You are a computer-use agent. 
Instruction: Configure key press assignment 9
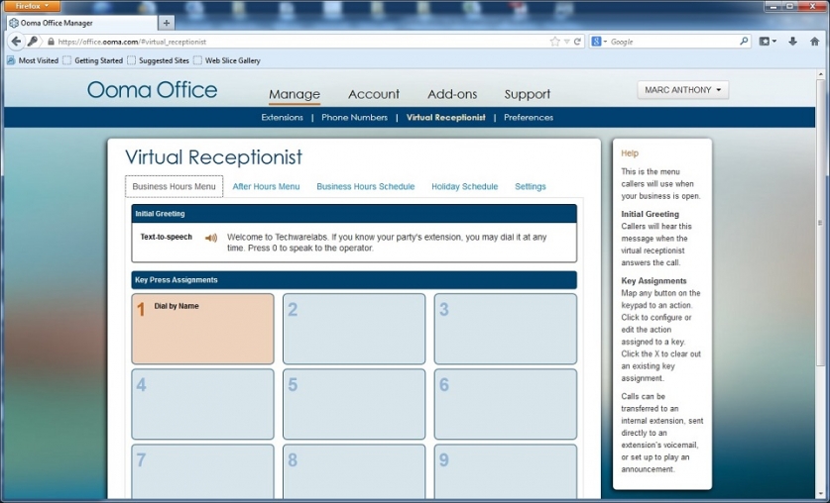point(506,472)
